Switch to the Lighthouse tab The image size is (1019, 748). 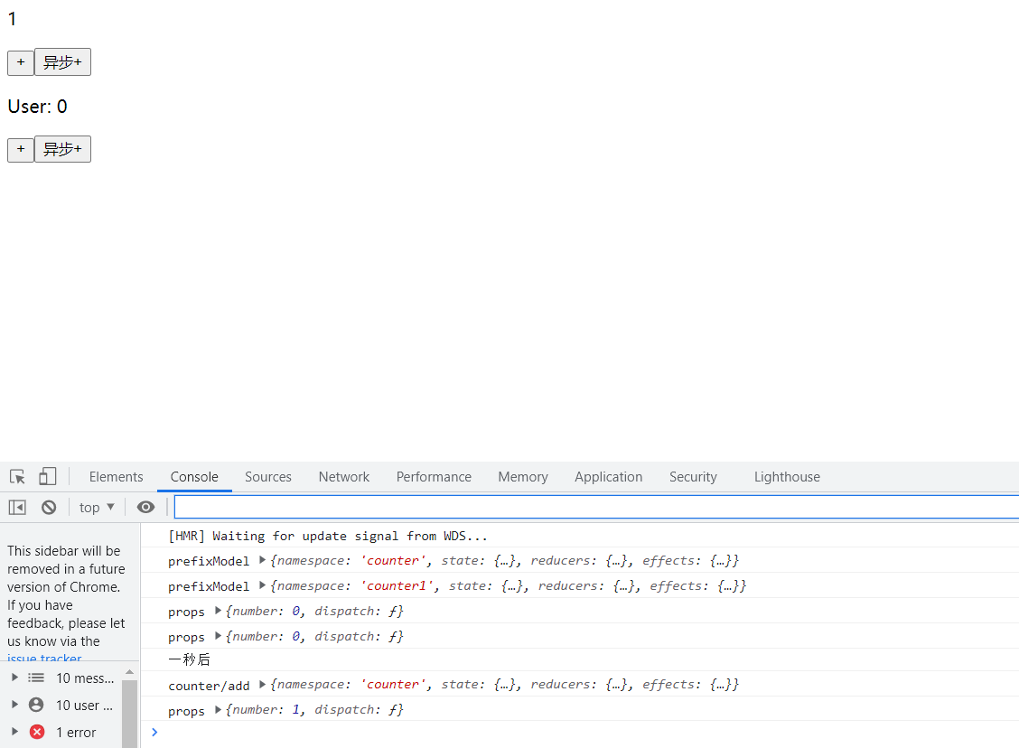click(x=787, y=477)
